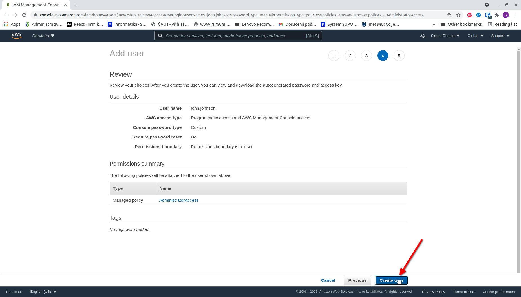This screenshot has width=521, height=297.
Task: Open the Doručená poš... Gmail bookmark
Action: tap(297, 24)
